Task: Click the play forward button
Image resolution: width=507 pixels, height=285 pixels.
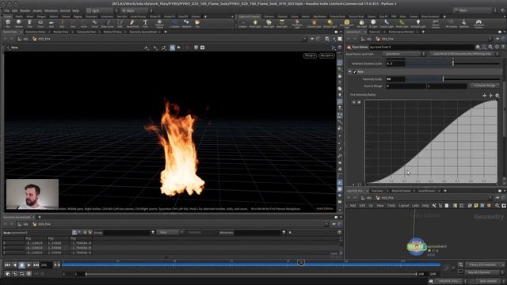Action: [29, 265]
